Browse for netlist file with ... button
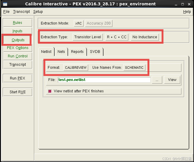The image size is (194, 162). 157,80
